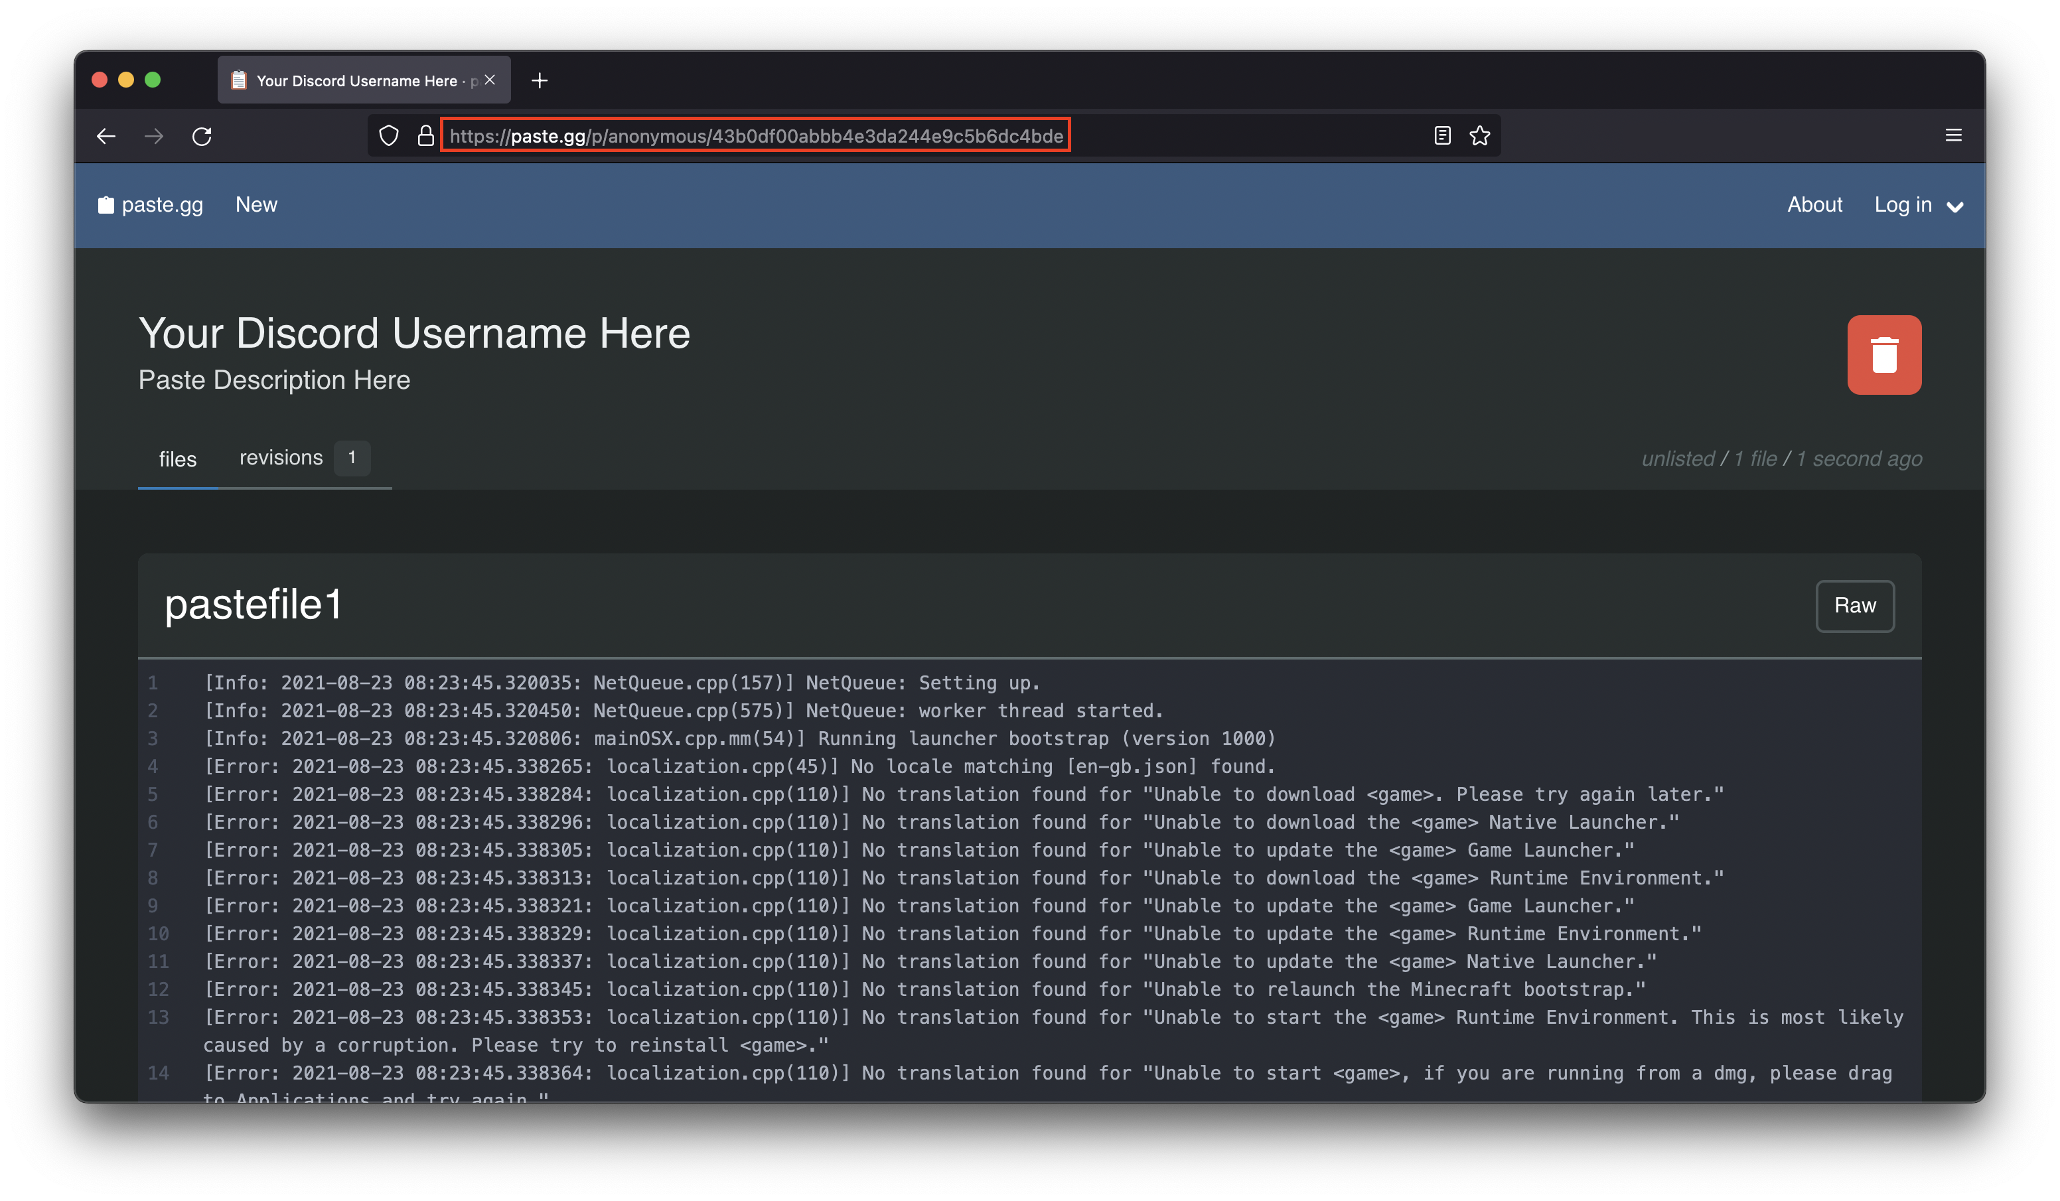Bookmark this page using the star icon
Image resolution: width=2060 pixels, height=1201 pixels.
1479,136
